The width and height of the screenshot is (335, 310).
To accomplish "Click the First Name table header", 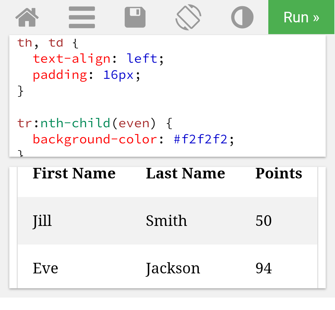I will tap(74, 173).
